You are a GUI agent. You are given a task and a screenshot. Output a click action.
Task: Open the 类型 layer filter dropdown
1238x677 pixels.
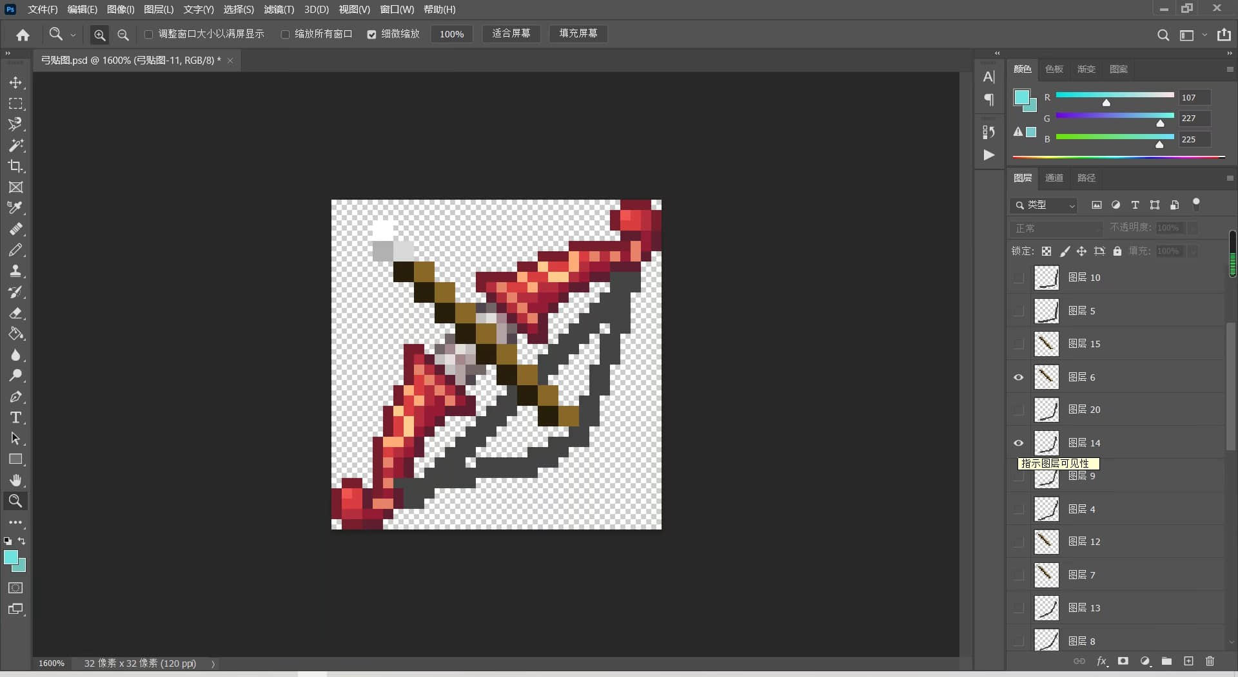pos(1044,205)
